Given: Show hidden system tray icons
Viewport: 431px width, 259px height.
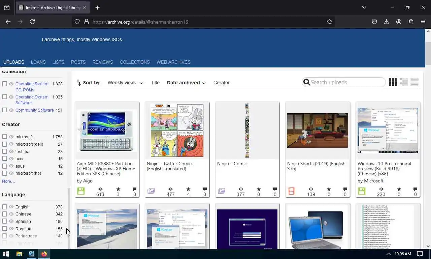Looking at the screenshot, I should [388, 254].
